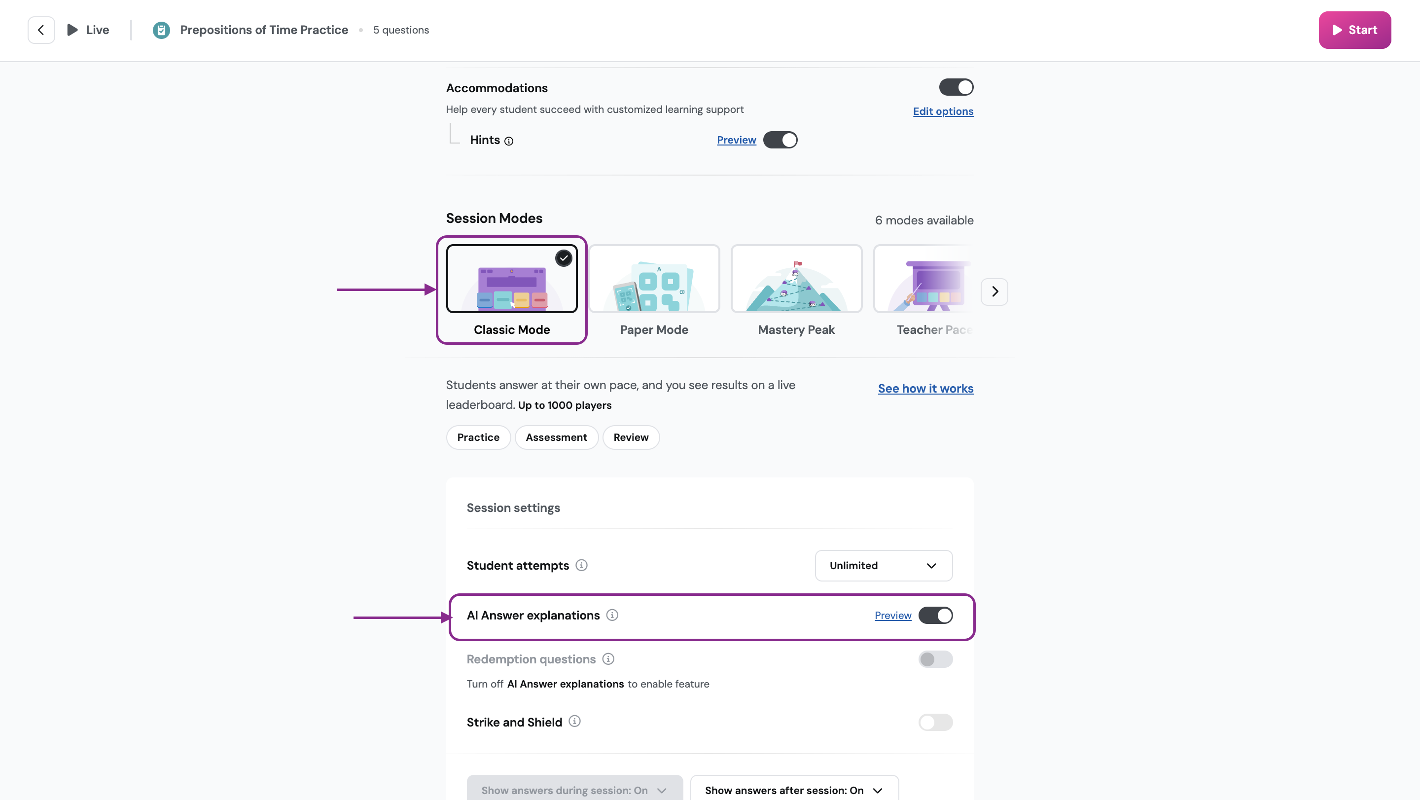Viewport: 1420px width, 800px height.
Task: Expand Show answers after session dropdown
Action: 794,790
